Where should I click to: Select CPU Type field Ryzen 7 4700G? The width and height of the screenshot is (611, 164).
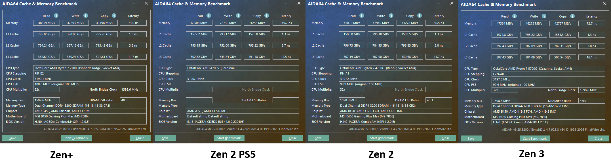coord(395,68)
